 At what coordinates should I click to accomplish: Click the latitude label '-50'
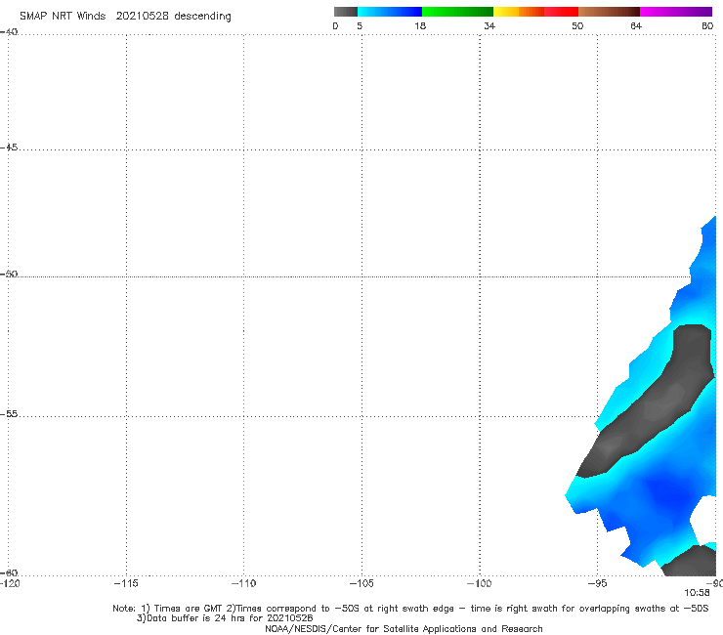click(x=9, y=275)
